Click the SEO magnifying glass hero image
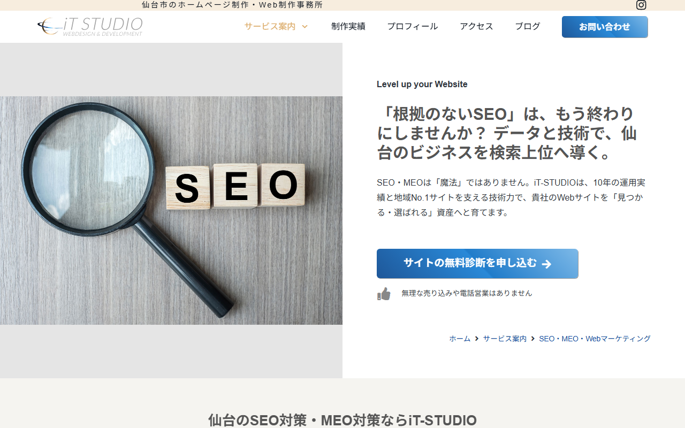This screenshot has width=685, height=428. click(171, 210)
